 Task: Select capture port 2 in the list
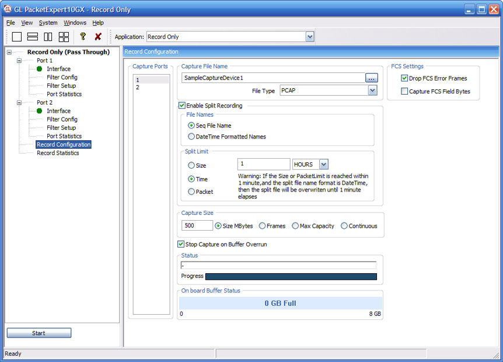(151, 88)
